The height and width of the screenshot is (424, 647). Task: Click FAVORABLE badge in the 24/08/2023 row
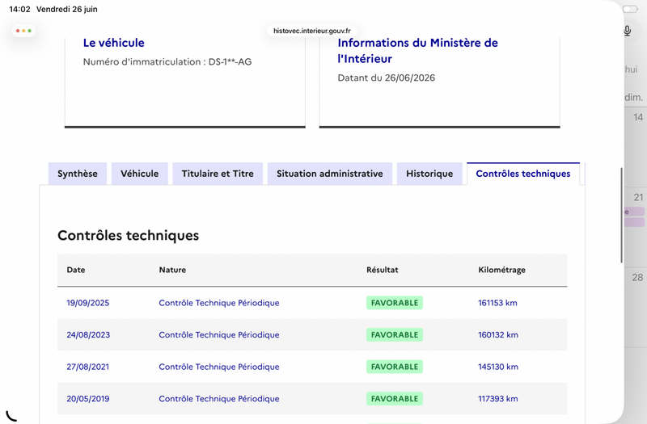pyautogui.click(x=395, y=334)
